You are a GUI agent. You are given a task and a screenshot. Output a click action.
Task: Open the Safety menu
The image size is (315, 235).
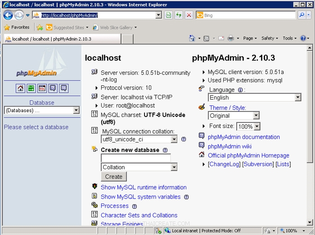[270, 38]
